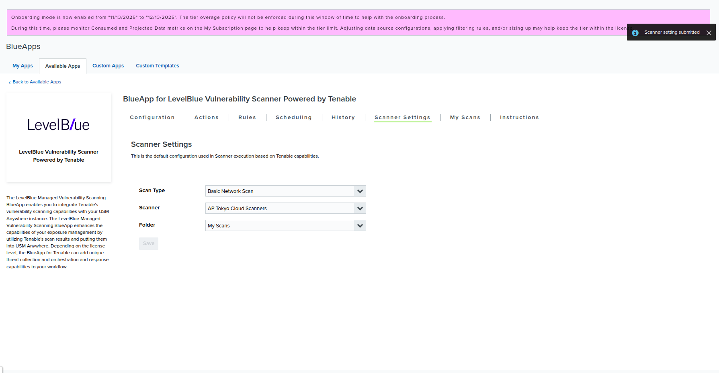Open the Scan Type dropdown showing Basic Network Scan
Viewport: 719px width, 373px height.
[286, 191]
